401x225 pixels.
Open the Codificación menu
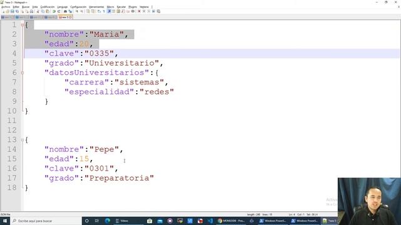(48, 7)
